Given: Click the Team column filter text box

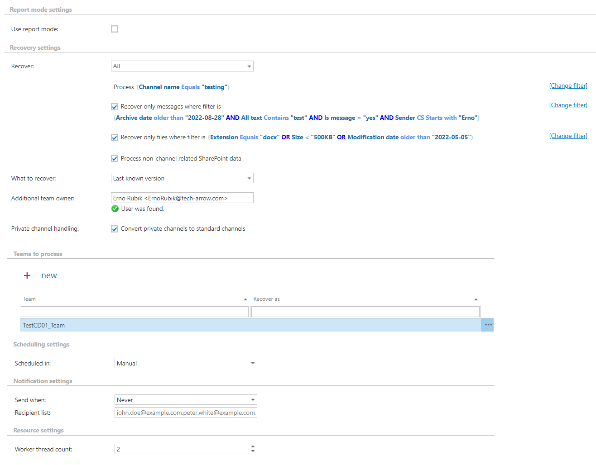Looking at the screenshot, I should (135, 312).
